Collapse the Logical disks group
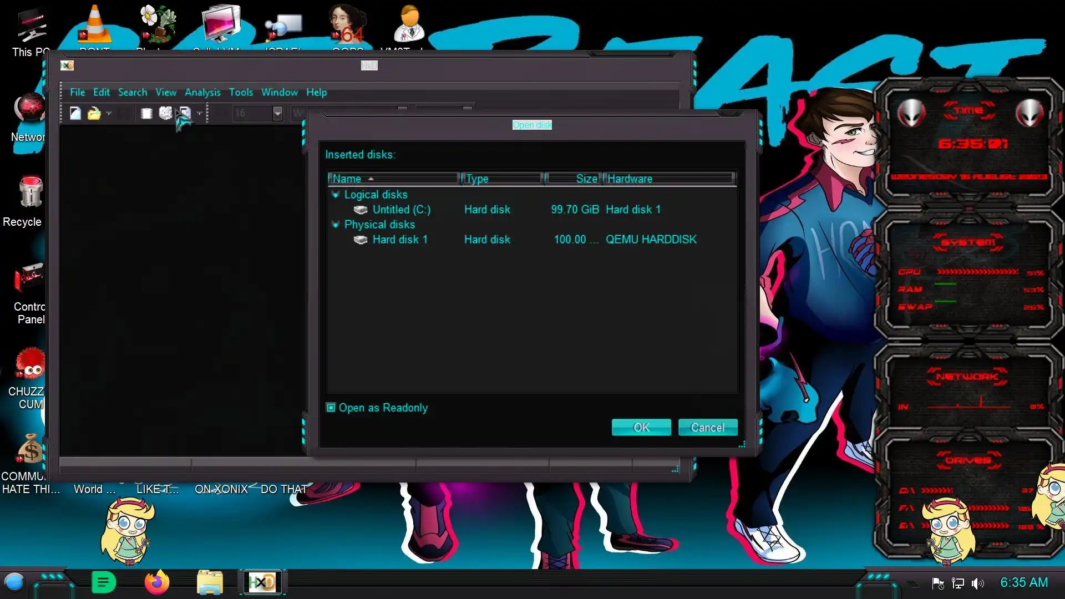The image size is (1065, 599). pos(335,195)
